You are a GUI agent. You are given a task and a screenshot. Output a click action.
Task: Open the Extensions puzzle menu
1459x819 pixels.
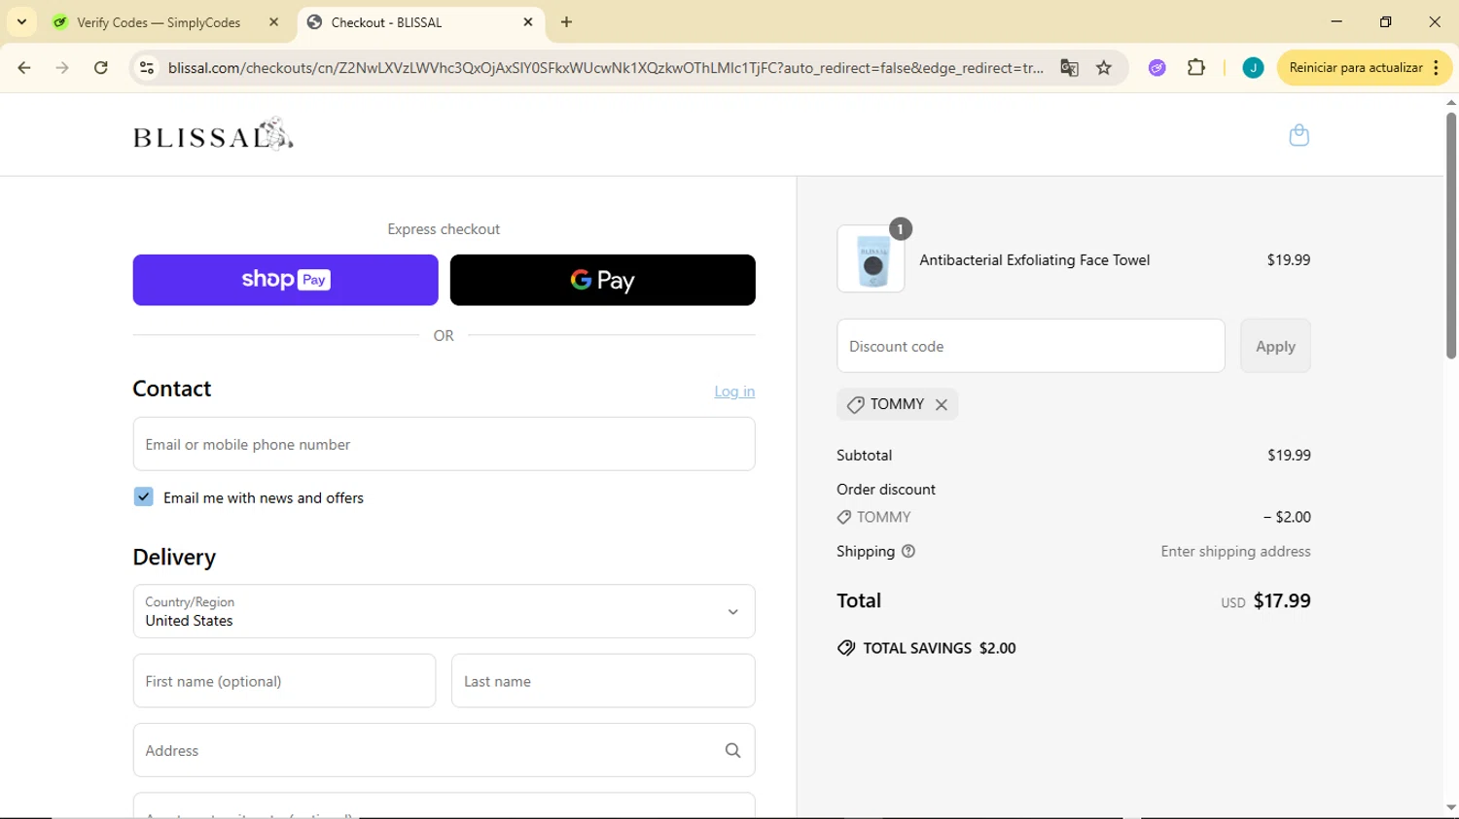point(1196,68)
